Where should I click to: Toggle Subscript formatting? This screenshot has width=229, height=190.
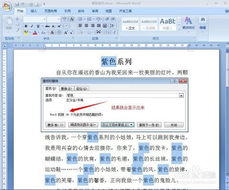tap(53, 26)
